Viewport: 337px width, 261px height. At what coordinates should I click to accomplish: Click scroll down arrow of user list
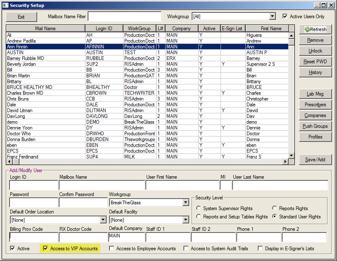[x=292, y=156]
